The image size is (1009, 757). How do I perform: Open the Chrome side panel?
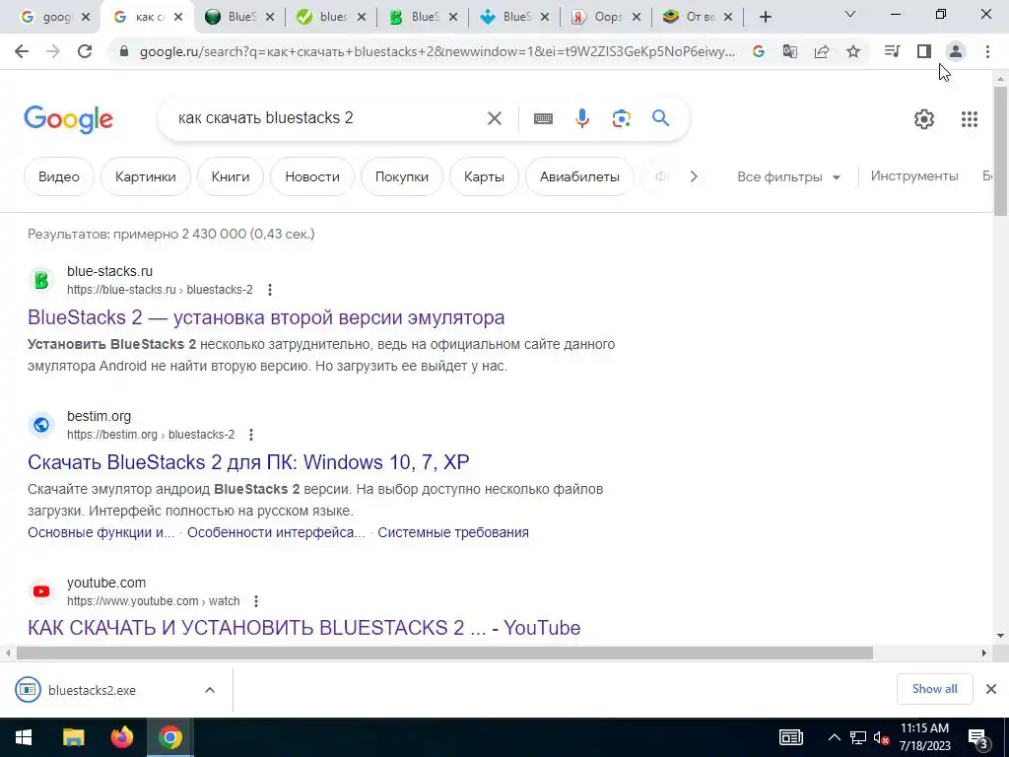tap(924, 51)
